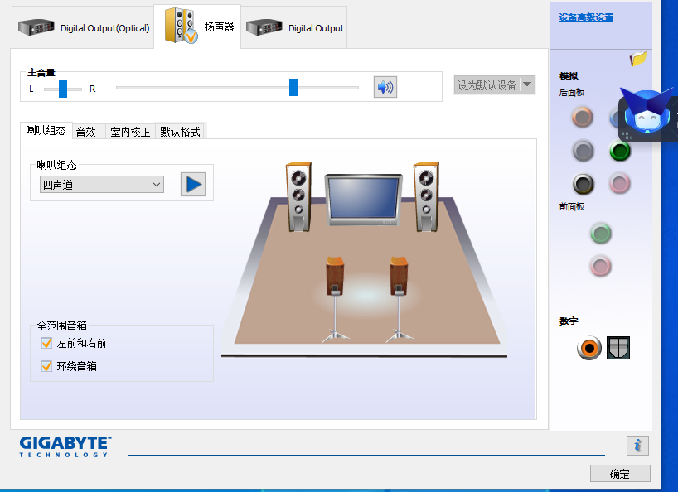Open the Digital Output device tab

(294, 27)
